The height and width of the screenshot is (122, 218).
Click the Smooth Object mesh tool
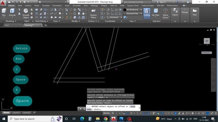click(x=26, y=13)
